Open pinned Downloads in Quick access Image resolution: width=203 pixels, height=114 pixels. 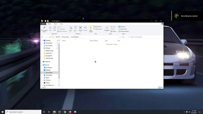pyautogui.click(x=49, y=43)
